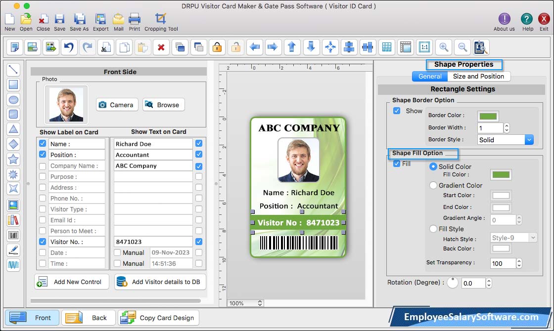Enable the Phone No. label checkbox

click(43, 198)
